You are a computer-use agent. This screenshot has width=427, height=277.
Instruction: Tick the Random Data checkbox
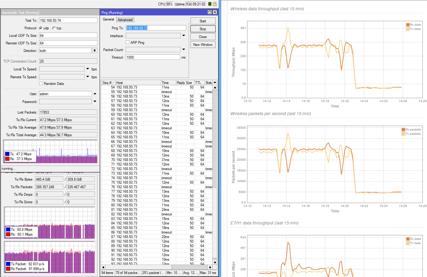pos(41,84)
